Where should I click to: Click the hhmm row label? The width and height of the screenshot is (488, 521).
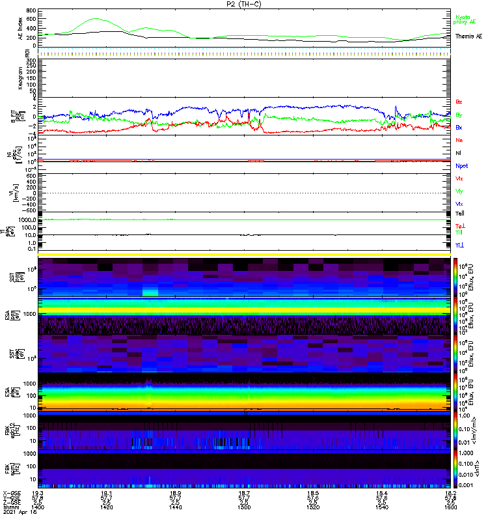point(11,507)
